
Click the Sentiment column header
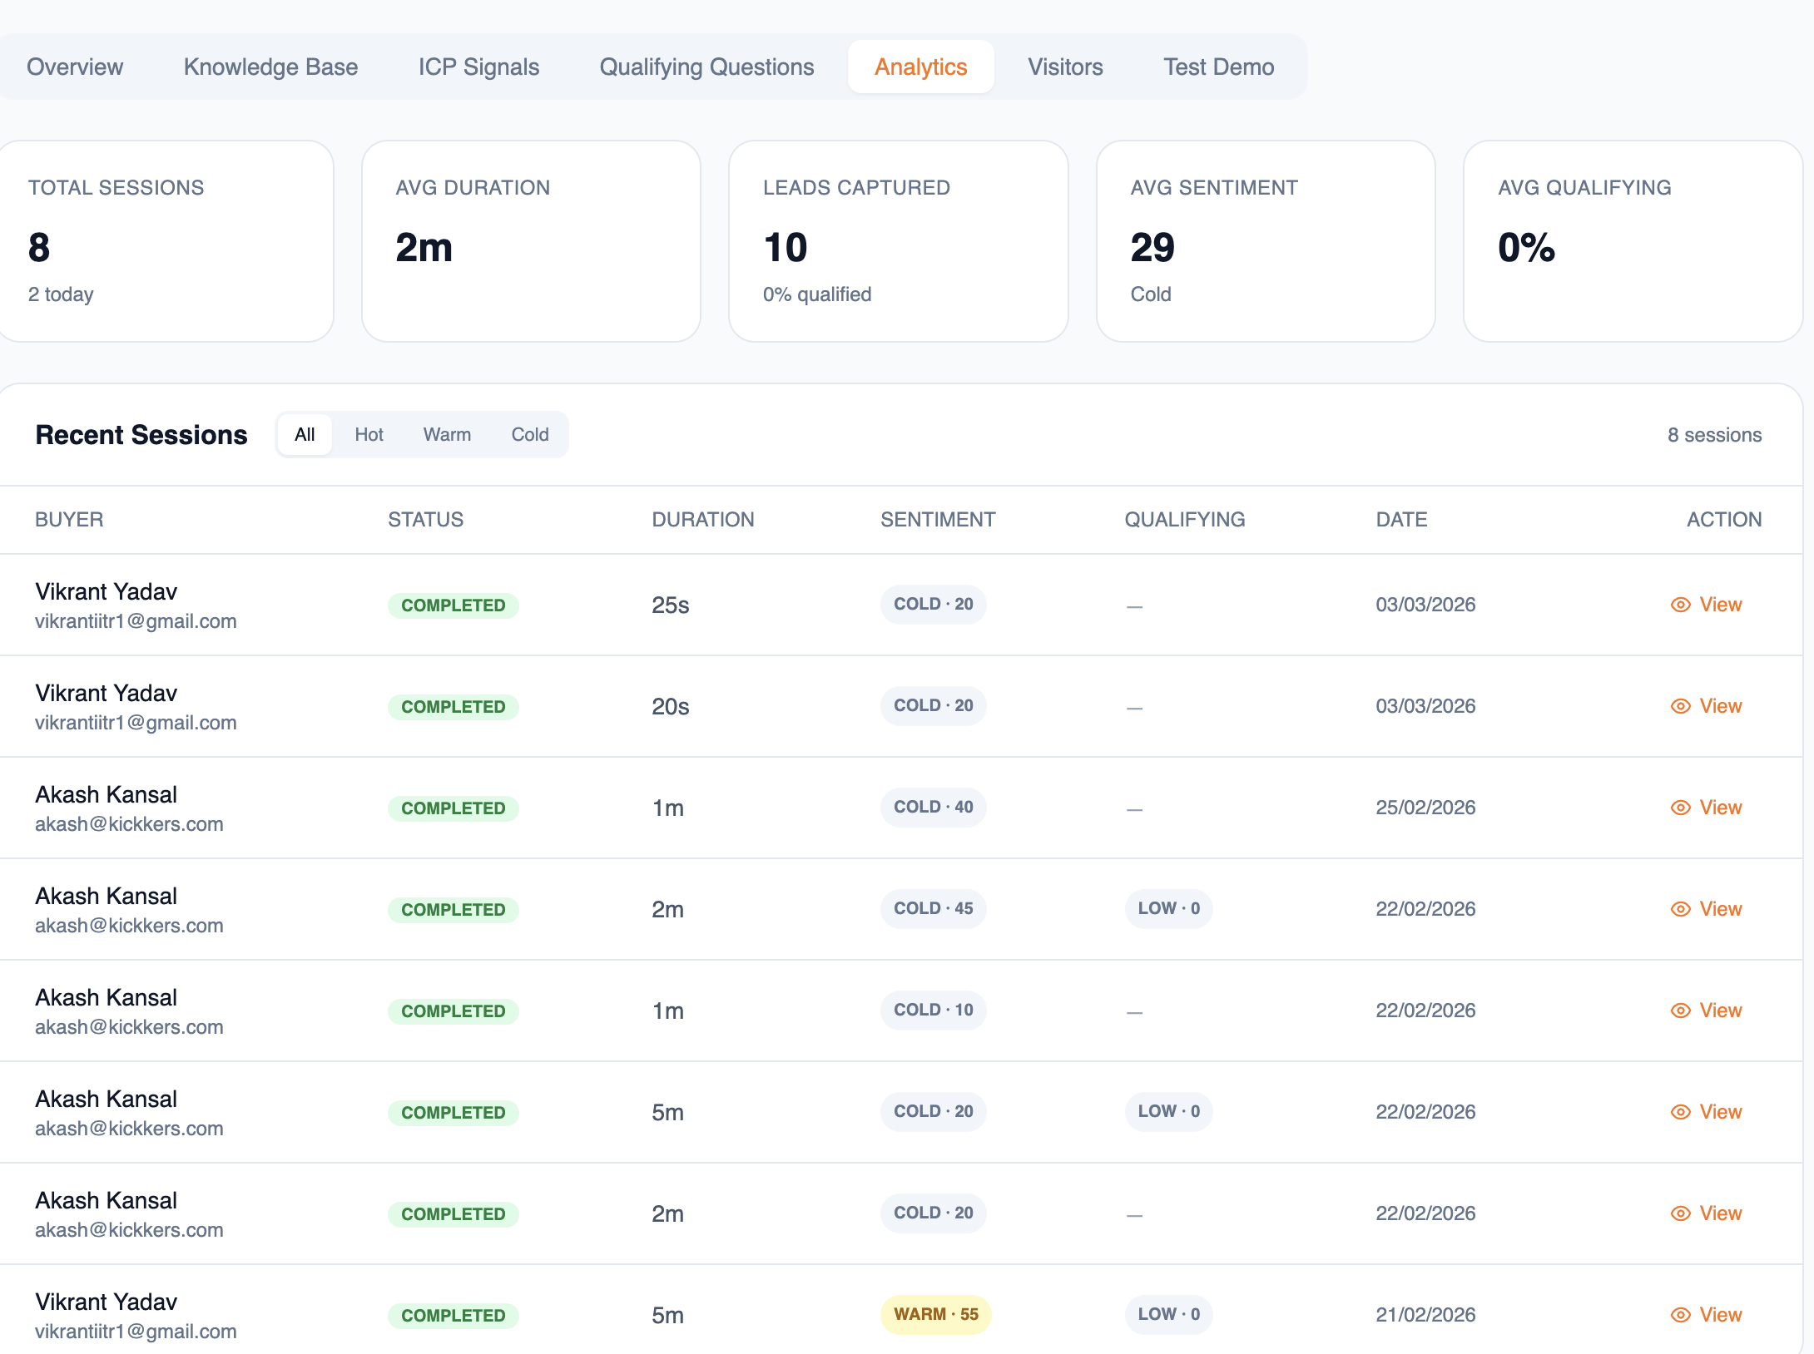point(938,520)
